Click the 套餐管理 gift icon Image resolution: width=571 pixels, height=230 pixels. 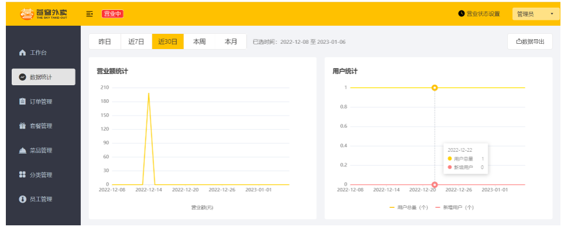pos(22,126)
